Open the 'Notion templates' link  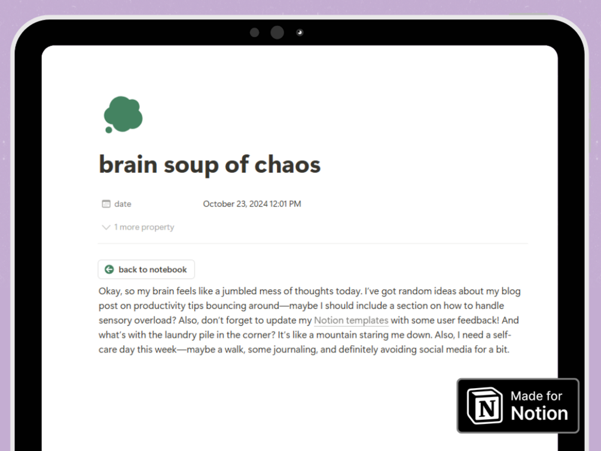[351, 320]
